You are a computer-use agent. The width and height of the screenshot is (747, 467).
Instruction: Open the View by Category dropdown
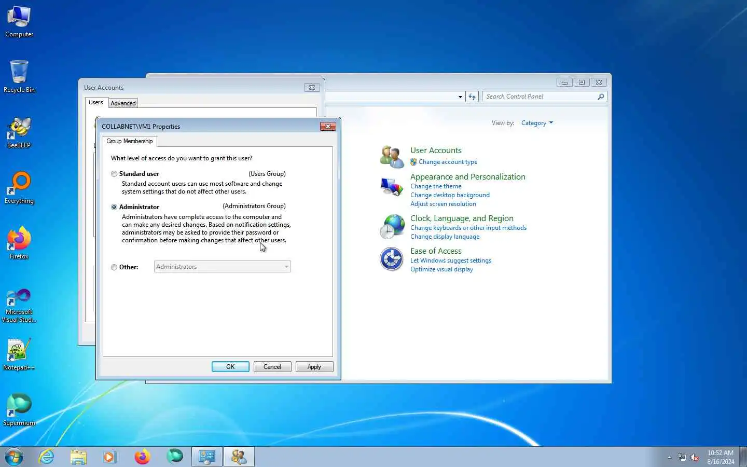tap(537, 123)
